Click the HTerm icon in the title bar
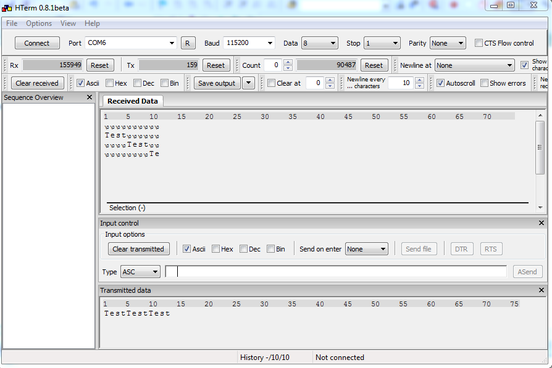 click(x=6, y=7)
